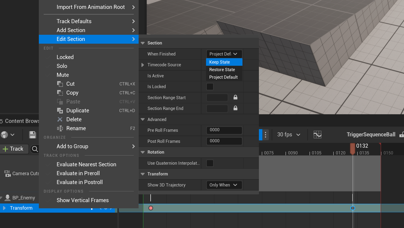Open the curve editor icon in Sequencer
The height and width of the screenshot is (228, 404).
coord(317,134)
